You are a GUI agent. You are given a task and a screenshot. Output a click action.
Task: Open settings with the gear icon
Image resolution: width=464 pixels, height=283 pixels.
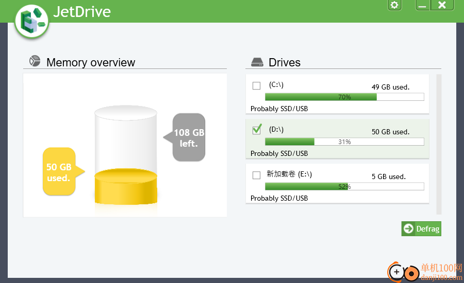click(394, 5)
